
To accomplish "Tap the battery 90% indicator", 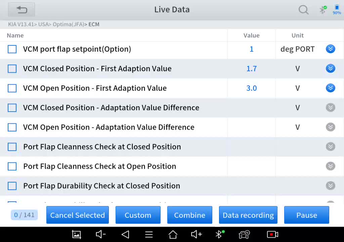I will pos(337,10).
